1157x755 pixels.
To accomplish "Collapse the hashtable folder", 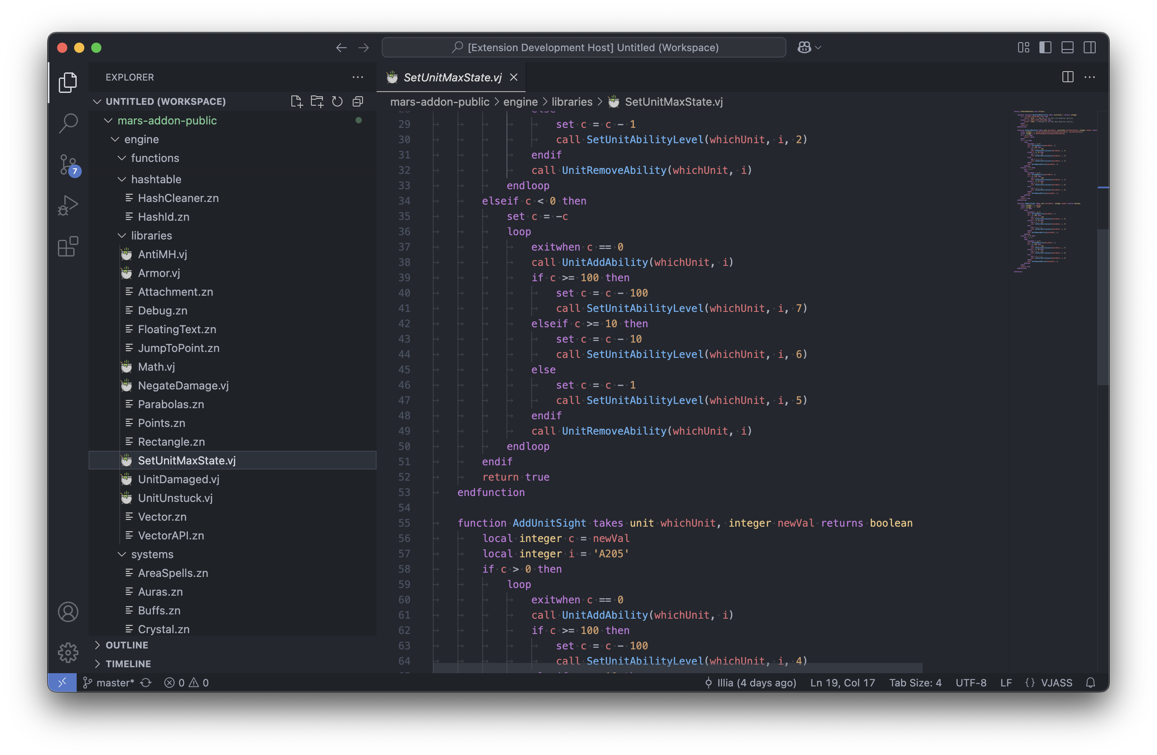I will [155, 179].
